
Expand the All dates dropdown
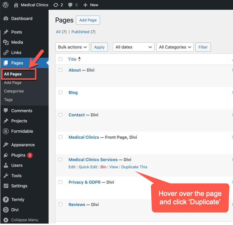[133, 47]
